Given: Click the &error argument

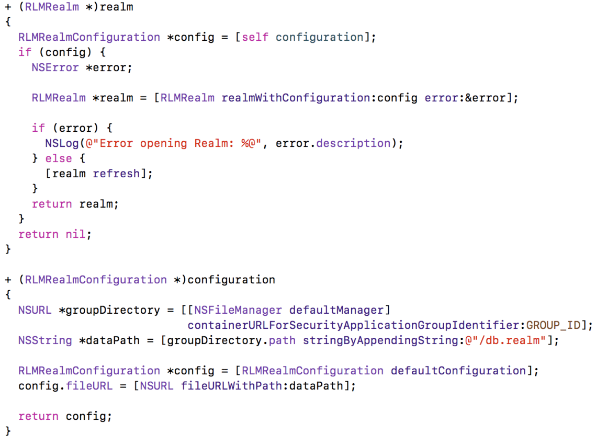Looking at the screenshot, I should pos(485,98).
